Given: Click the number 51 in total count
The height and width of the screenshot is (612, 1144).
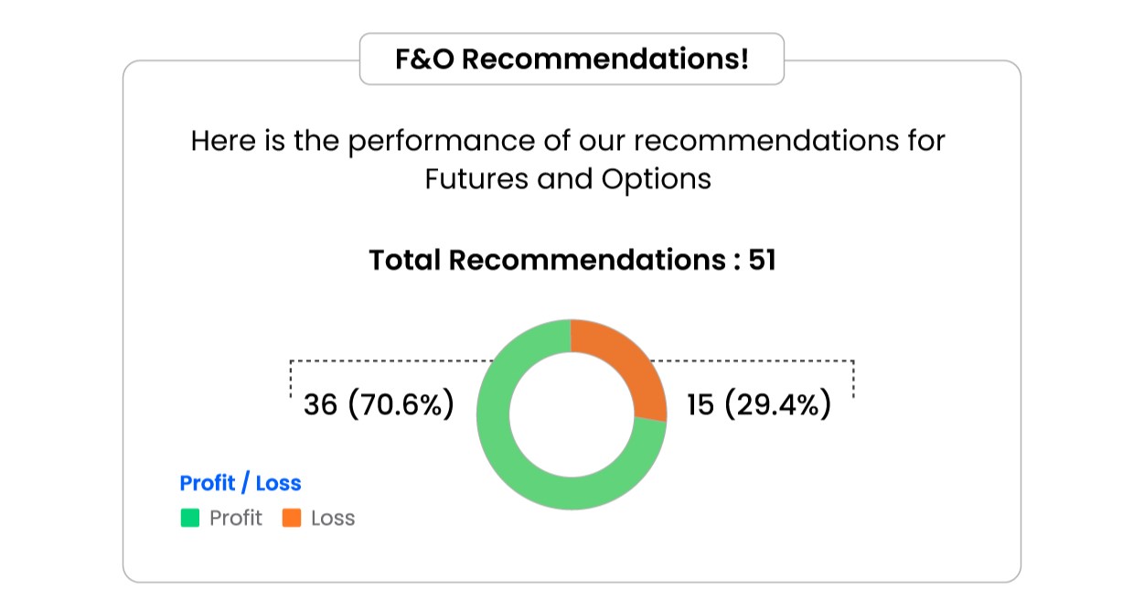Looking at the screenshot, I should tap(762, 261).
